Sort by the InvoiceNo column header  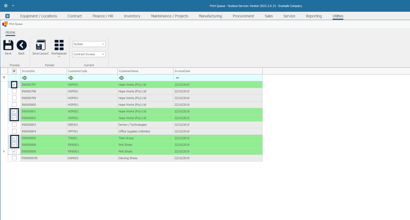[x=44, y=71]
